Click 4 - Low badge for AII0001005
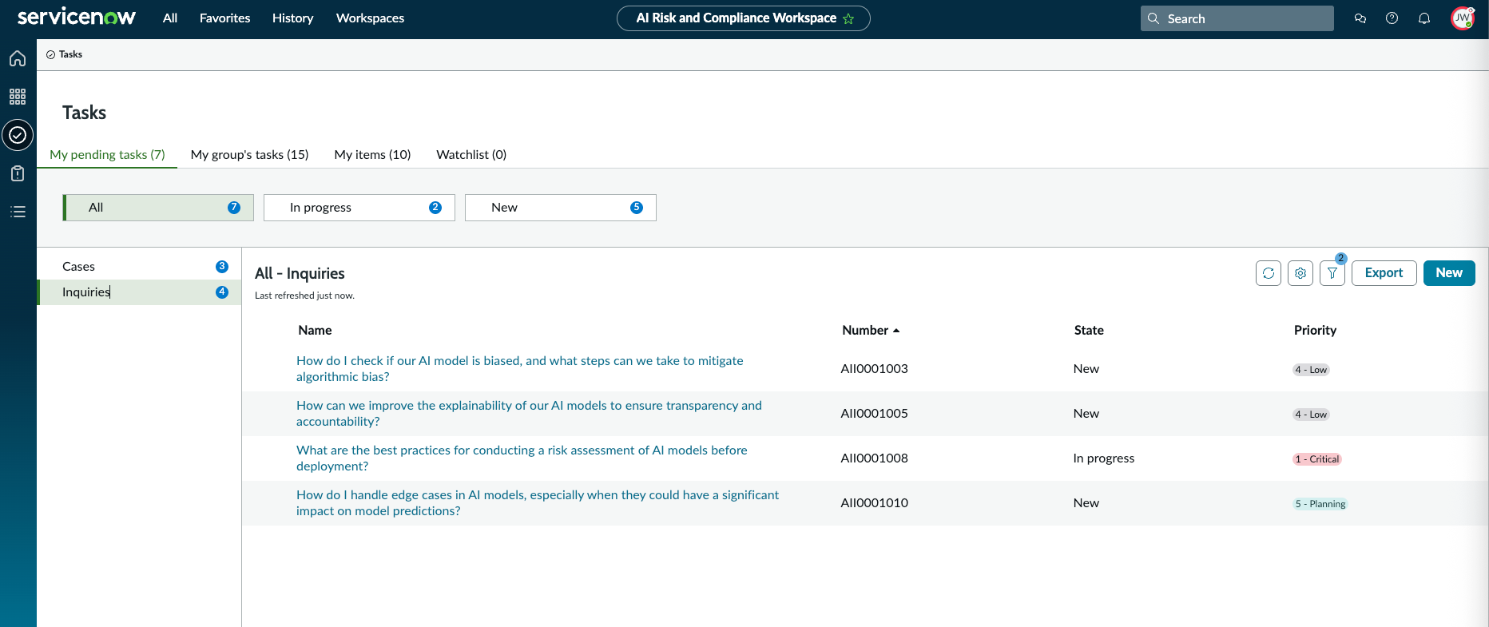 [1311, 415]
